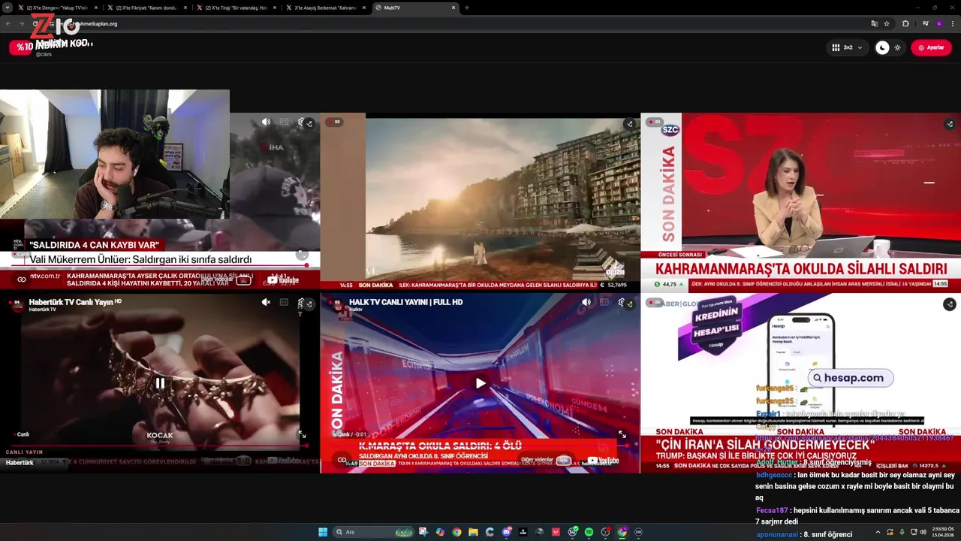Copy link icon on NTV player
961x541 pixels.
22,280
